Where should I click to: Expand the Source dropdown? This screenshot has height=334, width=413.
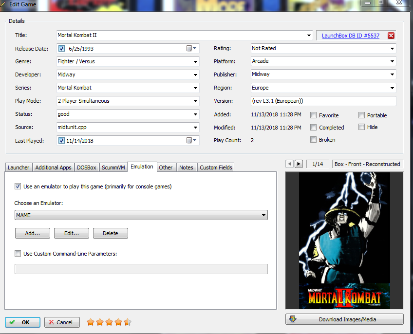(x=195, y=128)
